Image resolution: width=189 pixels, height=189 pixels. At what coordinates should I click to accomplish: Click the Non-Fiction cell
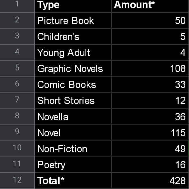click(x=72, y=149)
